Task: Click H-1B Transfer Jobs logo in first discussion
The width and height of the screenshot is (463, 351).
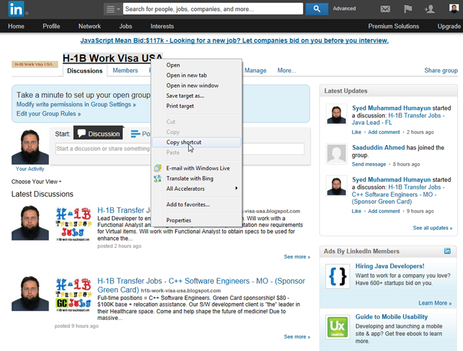Action: (74, 224)
